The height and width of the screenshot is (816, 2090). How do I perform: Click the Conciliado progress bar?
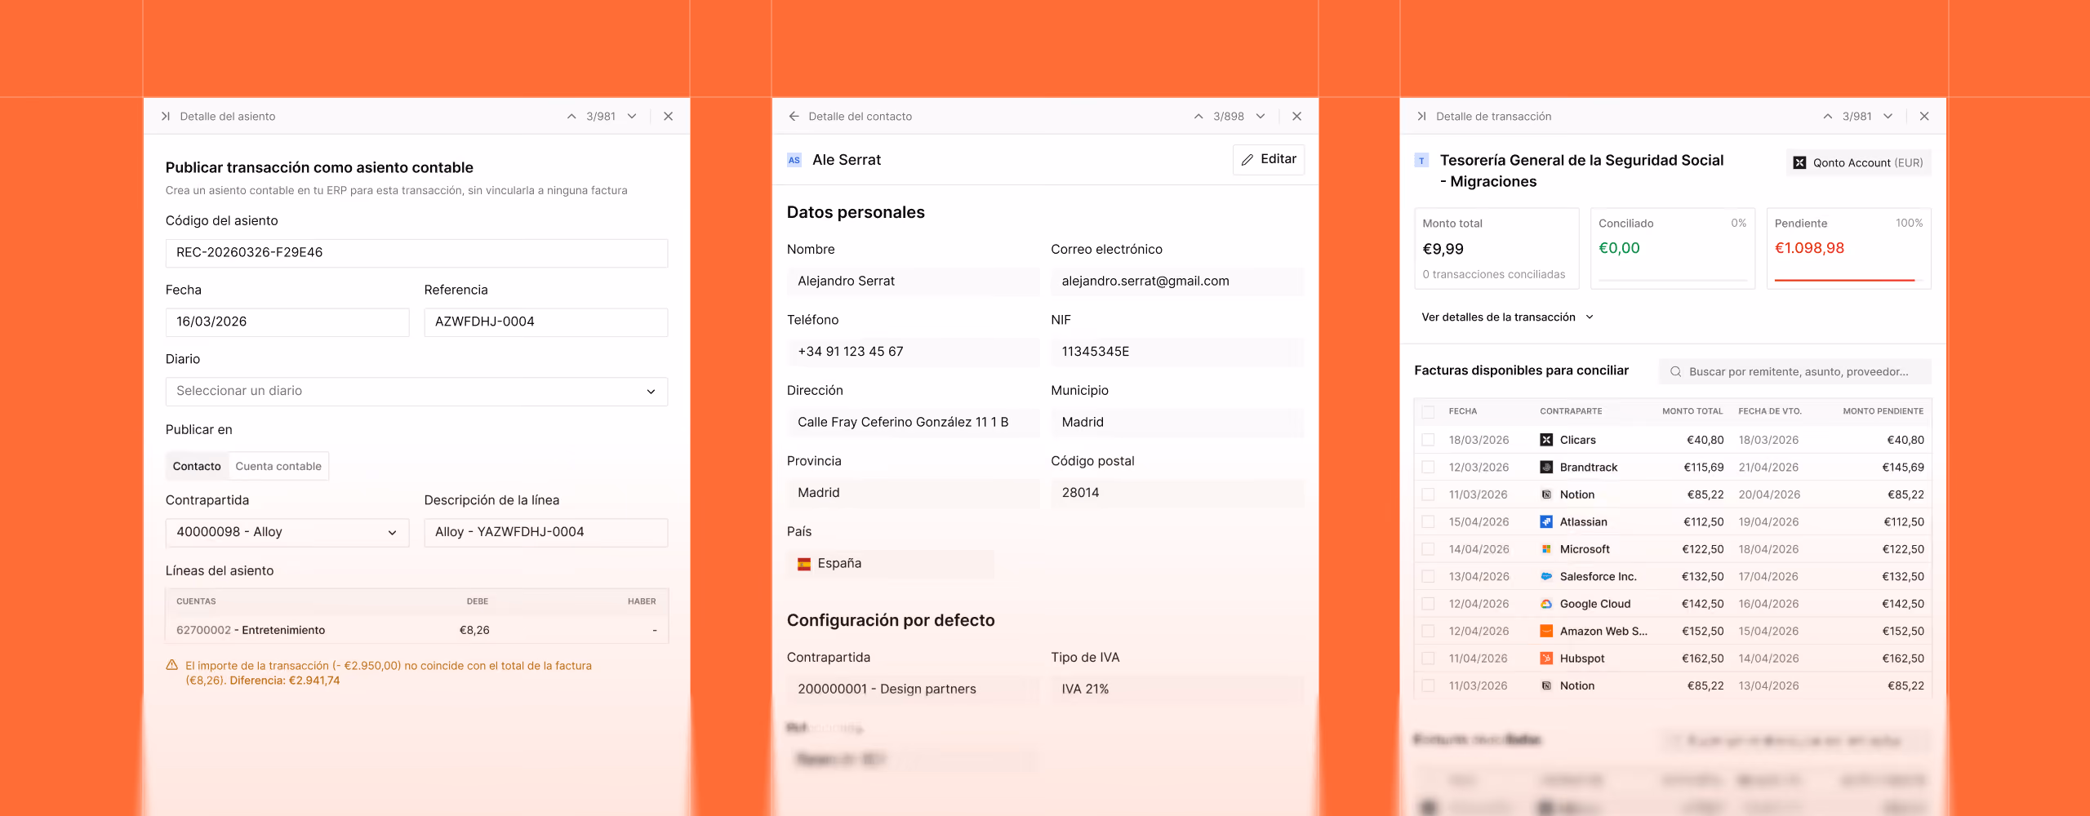click(x=1673, y=281)
